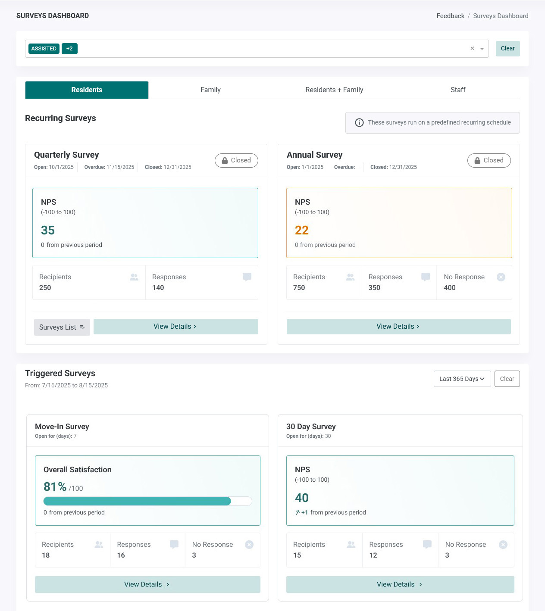
Task: Click the Overall Satisfaction progress bar
Action: [147, 501]
